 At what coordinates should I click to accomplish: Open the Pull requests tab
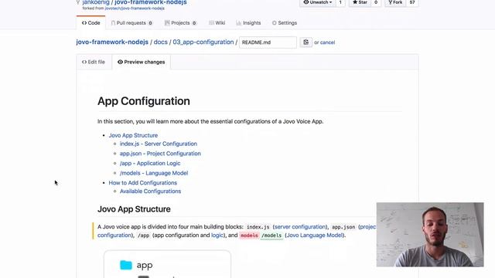pos(131,23)
